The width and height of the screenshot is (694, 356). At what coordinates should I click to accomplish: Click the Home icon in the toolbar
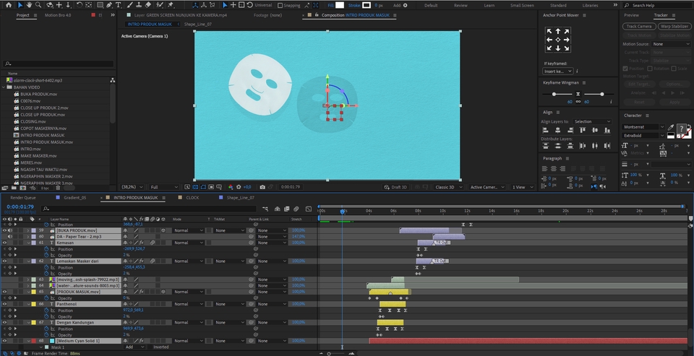coord(9,5)
